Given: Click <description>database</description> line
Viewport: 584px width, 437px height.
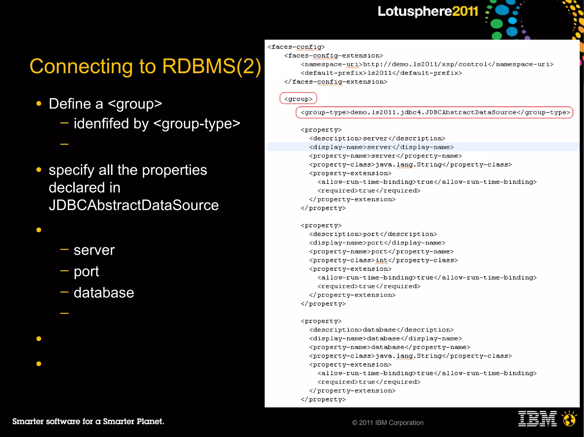Looking at the screenshot, I should coord(381,330).
